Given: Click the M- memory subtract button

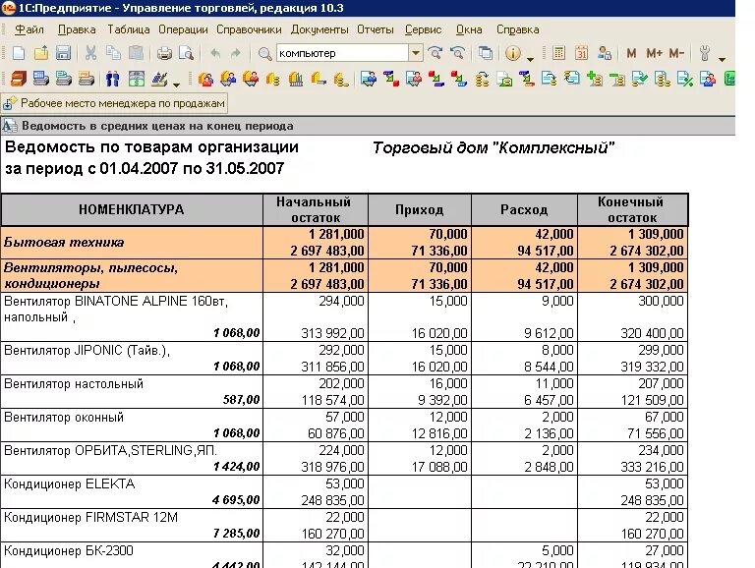Looking at the screenshot, I should click(676, 53).
